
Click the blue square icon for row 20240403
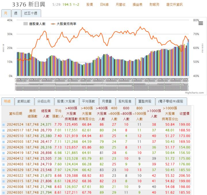[3, 164]
